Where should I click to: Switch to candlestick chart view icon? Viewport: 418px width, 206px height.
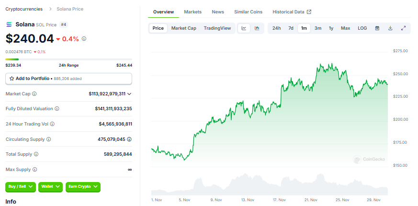point(257,28)
